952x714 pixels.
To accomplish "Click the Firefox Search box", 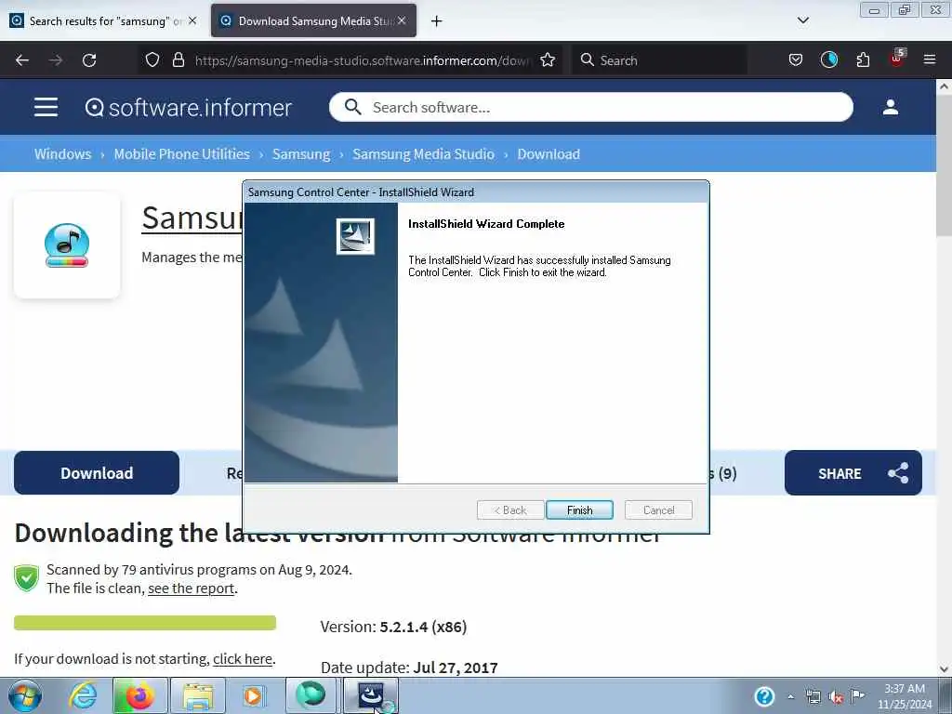I will (659, 60).
